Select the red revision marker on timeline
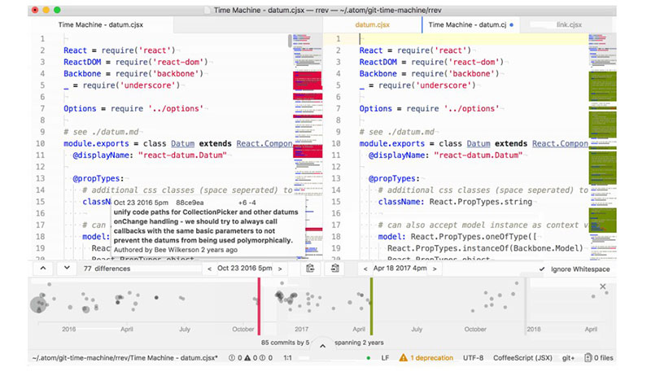The image size is (651, 376). [x=259, y=306]
